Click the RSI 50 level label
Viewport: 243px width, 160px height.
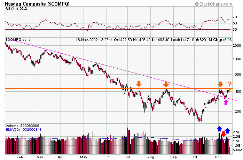235,23
